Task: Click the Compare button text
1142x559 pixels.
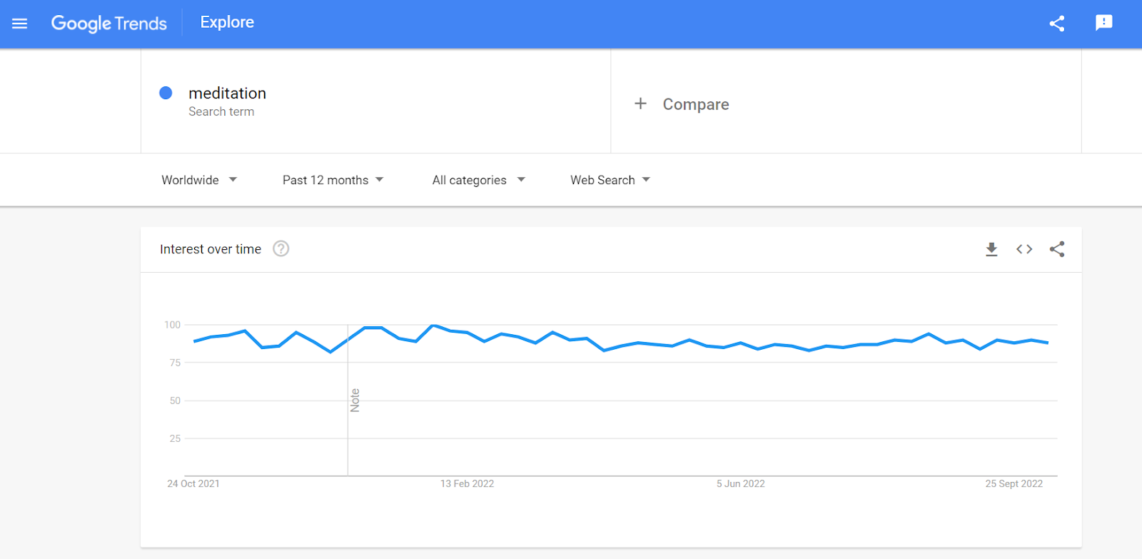Action: click(696, 104)
